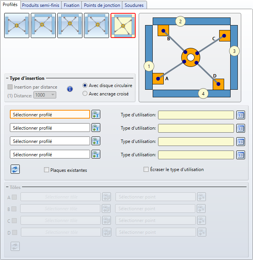This screenshot has height=260, width=253.
Task: Toggle Tôles row D checkbox
Action: pos(14,233)
